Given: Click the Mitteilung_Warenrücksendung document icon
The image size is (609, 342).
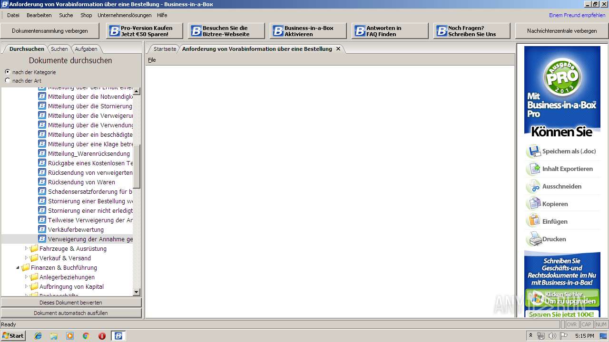Looking at the screenshot, I should coord(42,153).
